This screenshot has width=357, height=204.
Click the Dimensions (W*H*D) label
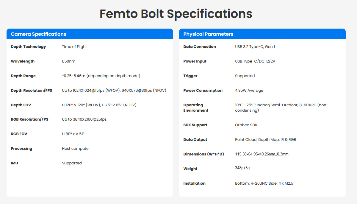(x=203, y=154)
